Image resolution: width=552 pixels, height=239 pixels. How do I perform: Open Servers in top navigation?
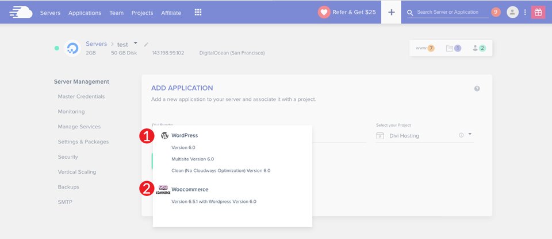tap(50, 13)
